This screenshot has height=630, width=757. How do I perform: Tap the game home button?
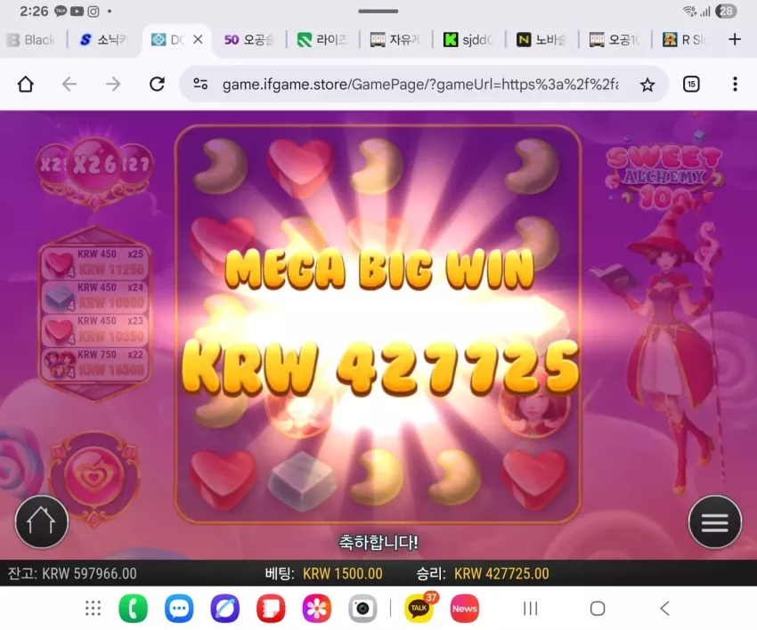pos(42,521)
